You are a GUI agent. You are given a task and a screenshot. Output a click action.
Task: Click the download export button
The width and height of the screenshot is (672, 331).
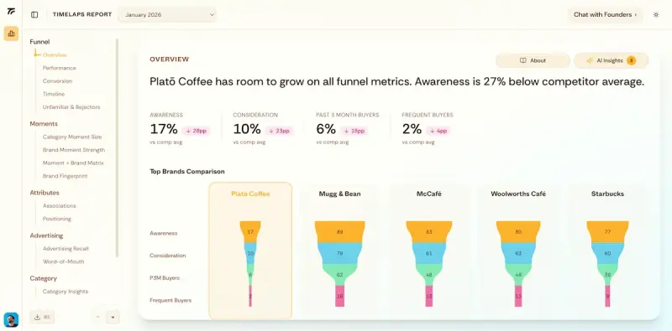point(42,318)
